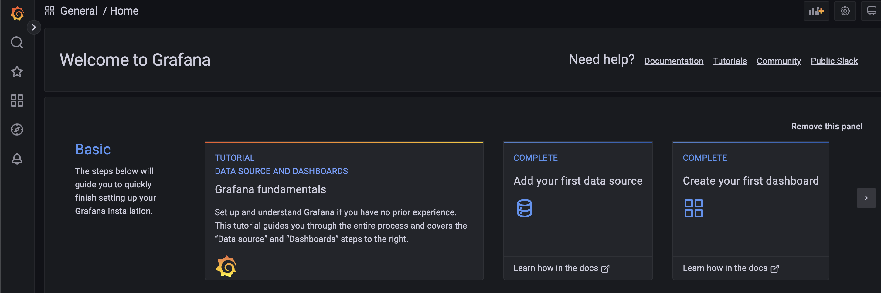Open the Tutorials link
Screen dimensions: 881x293
click(x=730, y=61)
